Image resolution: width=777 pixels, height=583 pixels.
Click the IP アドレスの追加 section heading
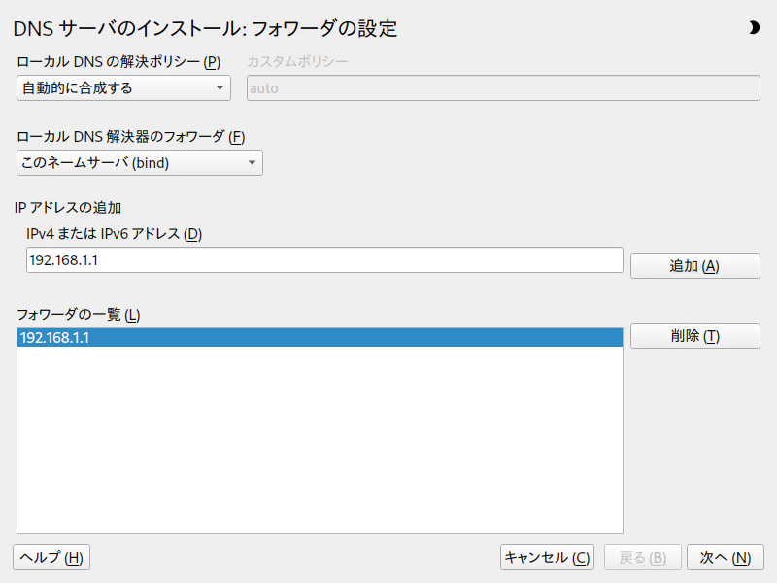pos(68,207)
